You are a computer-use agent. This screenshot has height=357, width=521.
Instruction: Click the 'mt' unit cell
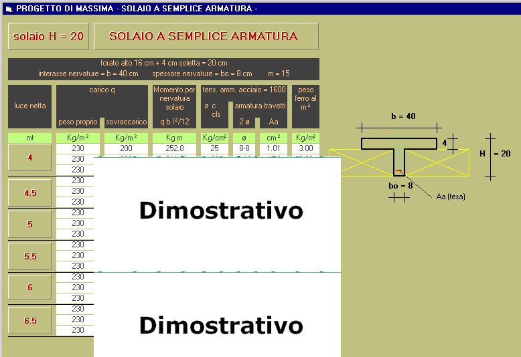(30, 138)
